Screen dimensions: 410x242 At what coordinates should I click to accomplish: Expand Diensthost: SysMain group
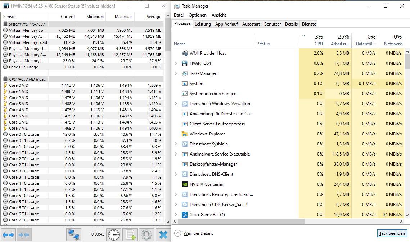pyautogui.click(x=176, y=144)
